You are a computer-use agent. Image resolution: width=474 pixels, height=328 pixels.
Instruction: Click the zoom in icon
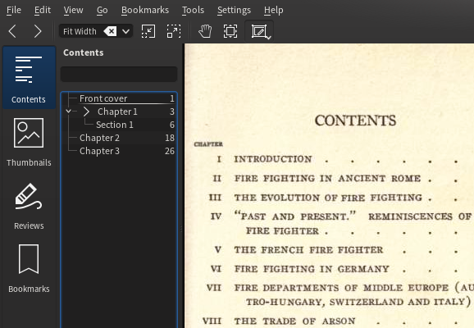[x=174, y=31]
